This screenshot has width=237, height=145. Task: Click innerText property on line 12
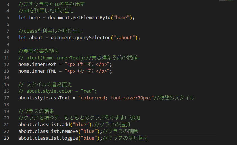tap(44, 64)
